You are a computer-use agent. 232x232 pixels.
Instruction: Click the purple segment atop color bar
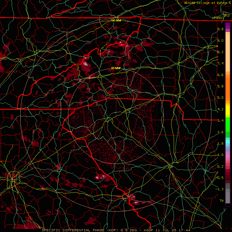pyautogui.click(x=228, y=26)
